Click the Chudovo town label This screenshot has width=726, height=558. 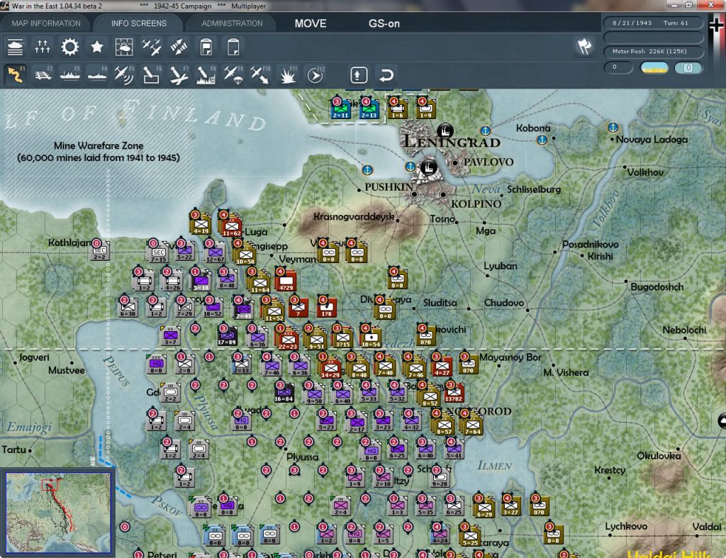point(504,303)
